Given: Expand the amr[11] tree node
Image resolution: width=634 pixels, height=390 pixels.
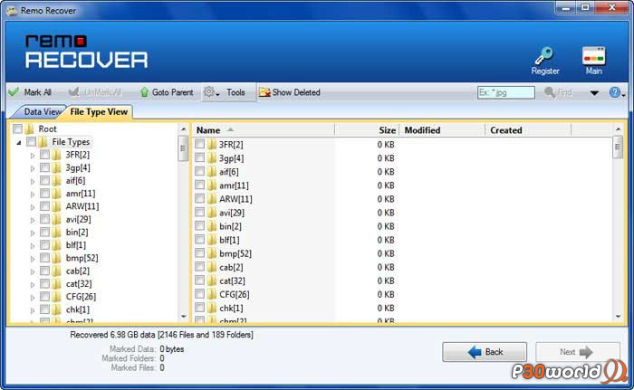Looking at the screenshot, I should click(33, 194).
